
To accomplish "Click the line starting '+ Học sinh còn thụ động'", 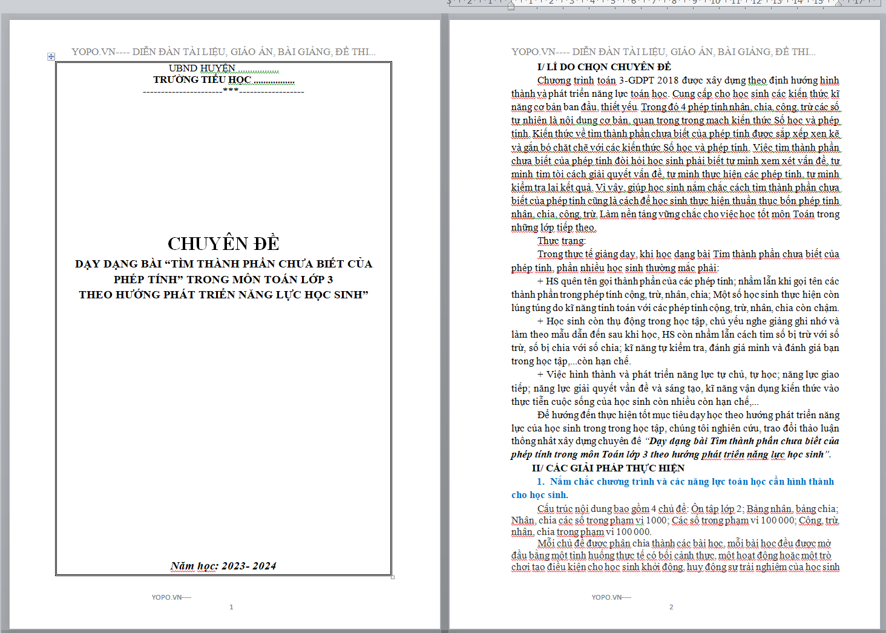I will [688, 321].
